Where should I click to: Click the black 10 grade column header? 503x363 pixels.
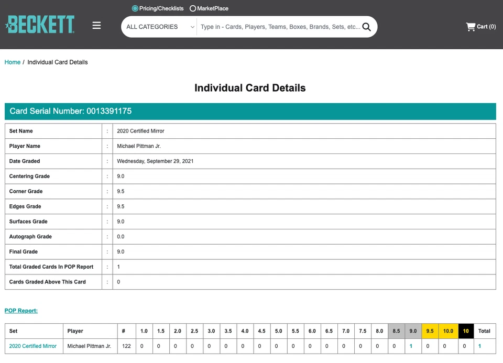click(466, 331)
